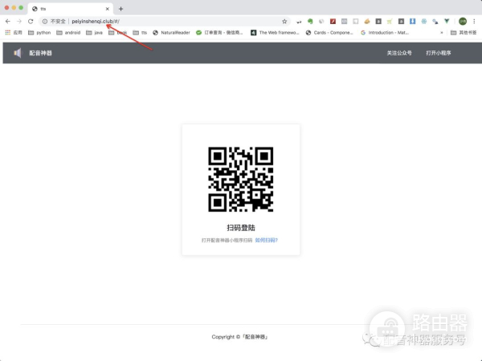Select the 打开小程序 menu item
Screen dimensions: 482x361
click(439, 53)
